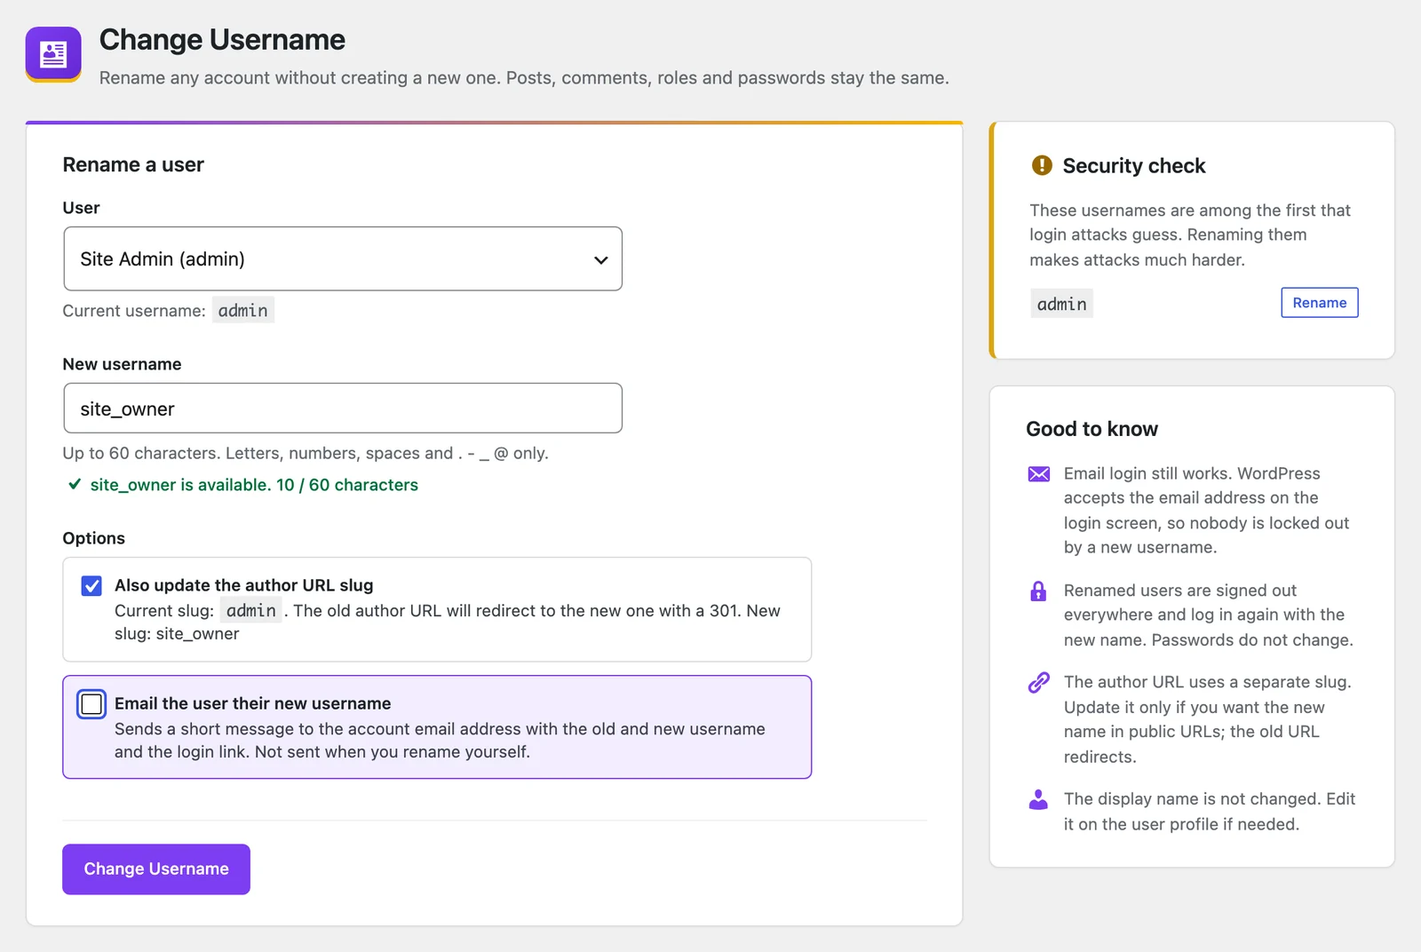Click the chain link icon beside author URL
The height and width of the screenshot is (952, 1421).
coord(1038,682)
